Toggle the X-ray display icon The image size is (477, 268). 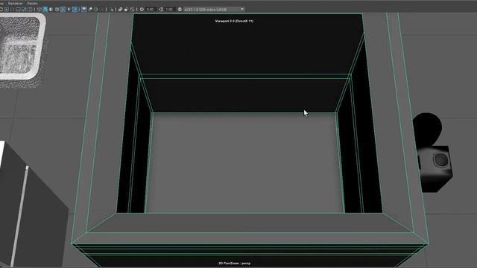[120, 10]
